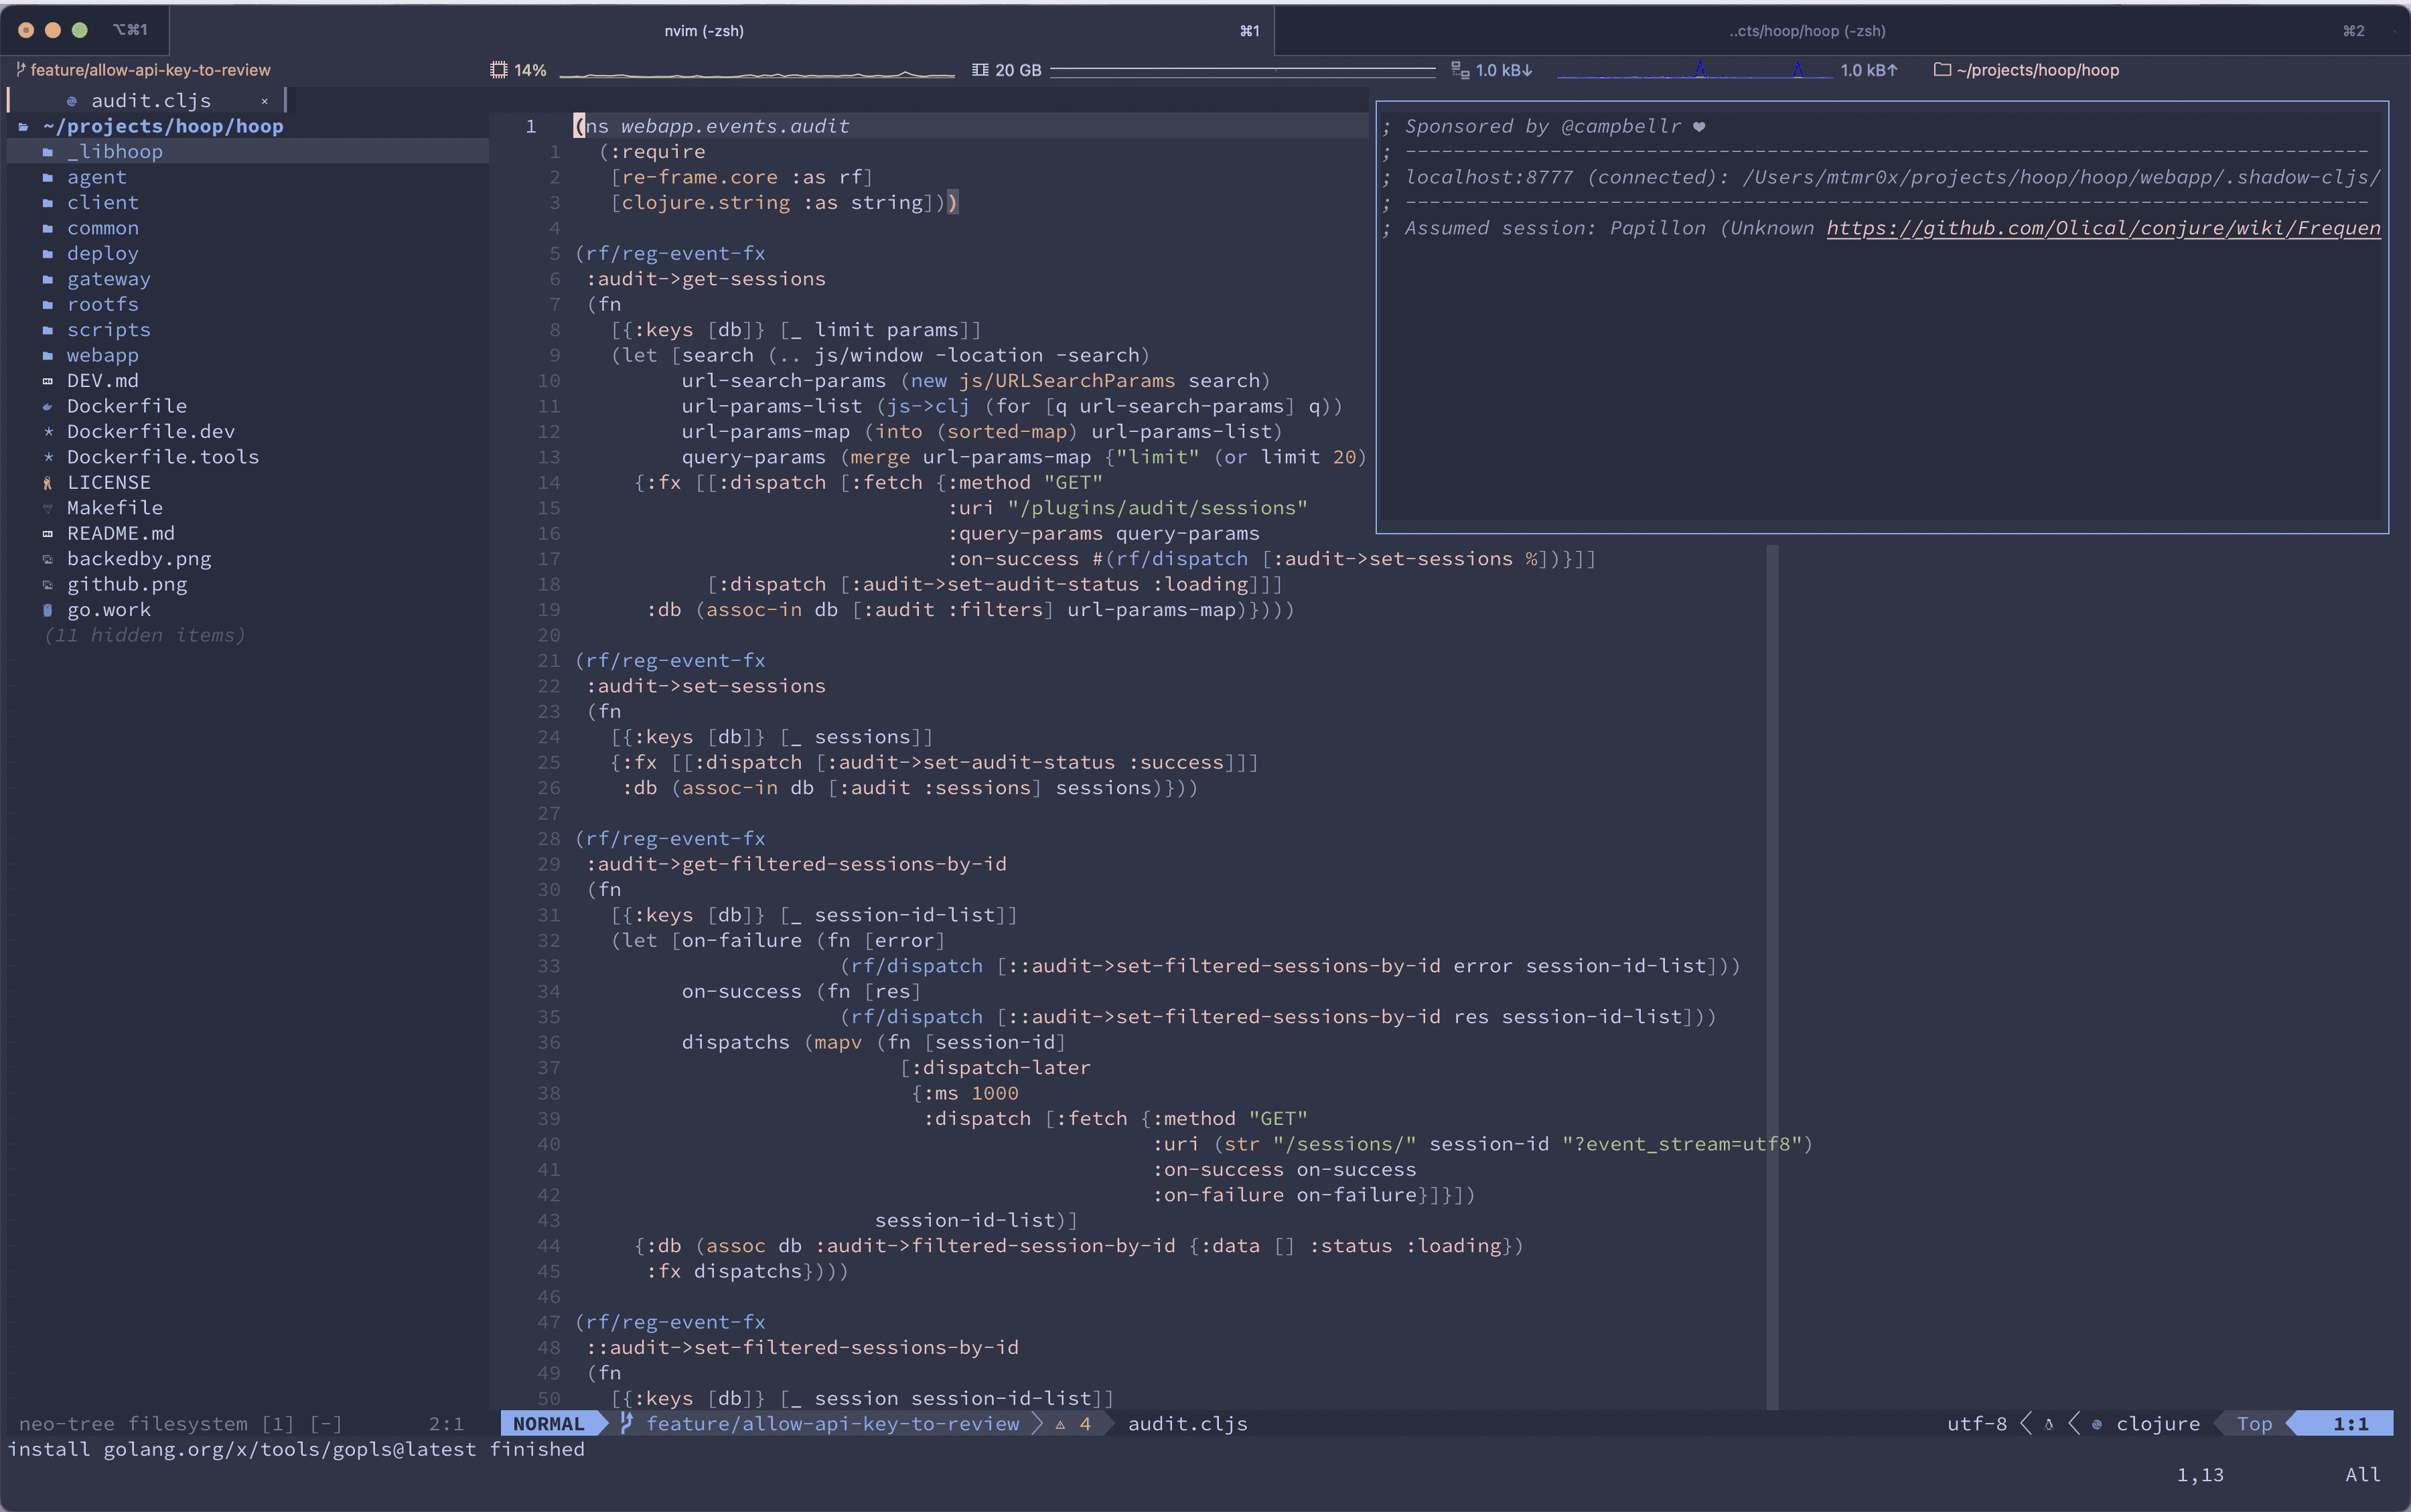The width and height of the screenshot is (2411, 1512).
Task: Switch to the ..cts/hoop/hoop (-zsh) tab
Action: pyautogui.click(x=1807, y=31)
